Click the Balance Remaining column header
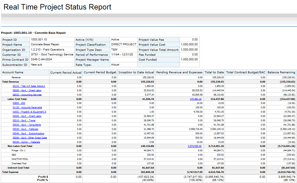The height and width of the screenshot is (183, 297). pos(281,72)
